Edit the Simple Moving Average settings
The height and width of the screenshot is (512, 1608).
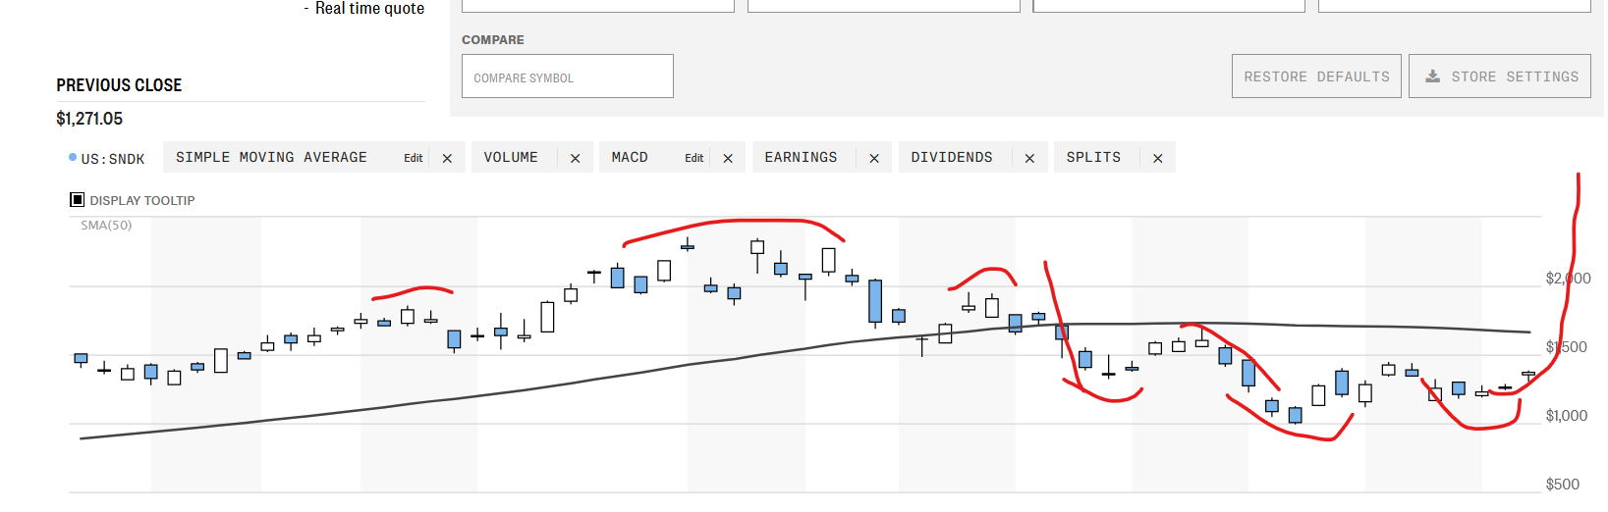(414, 158)
